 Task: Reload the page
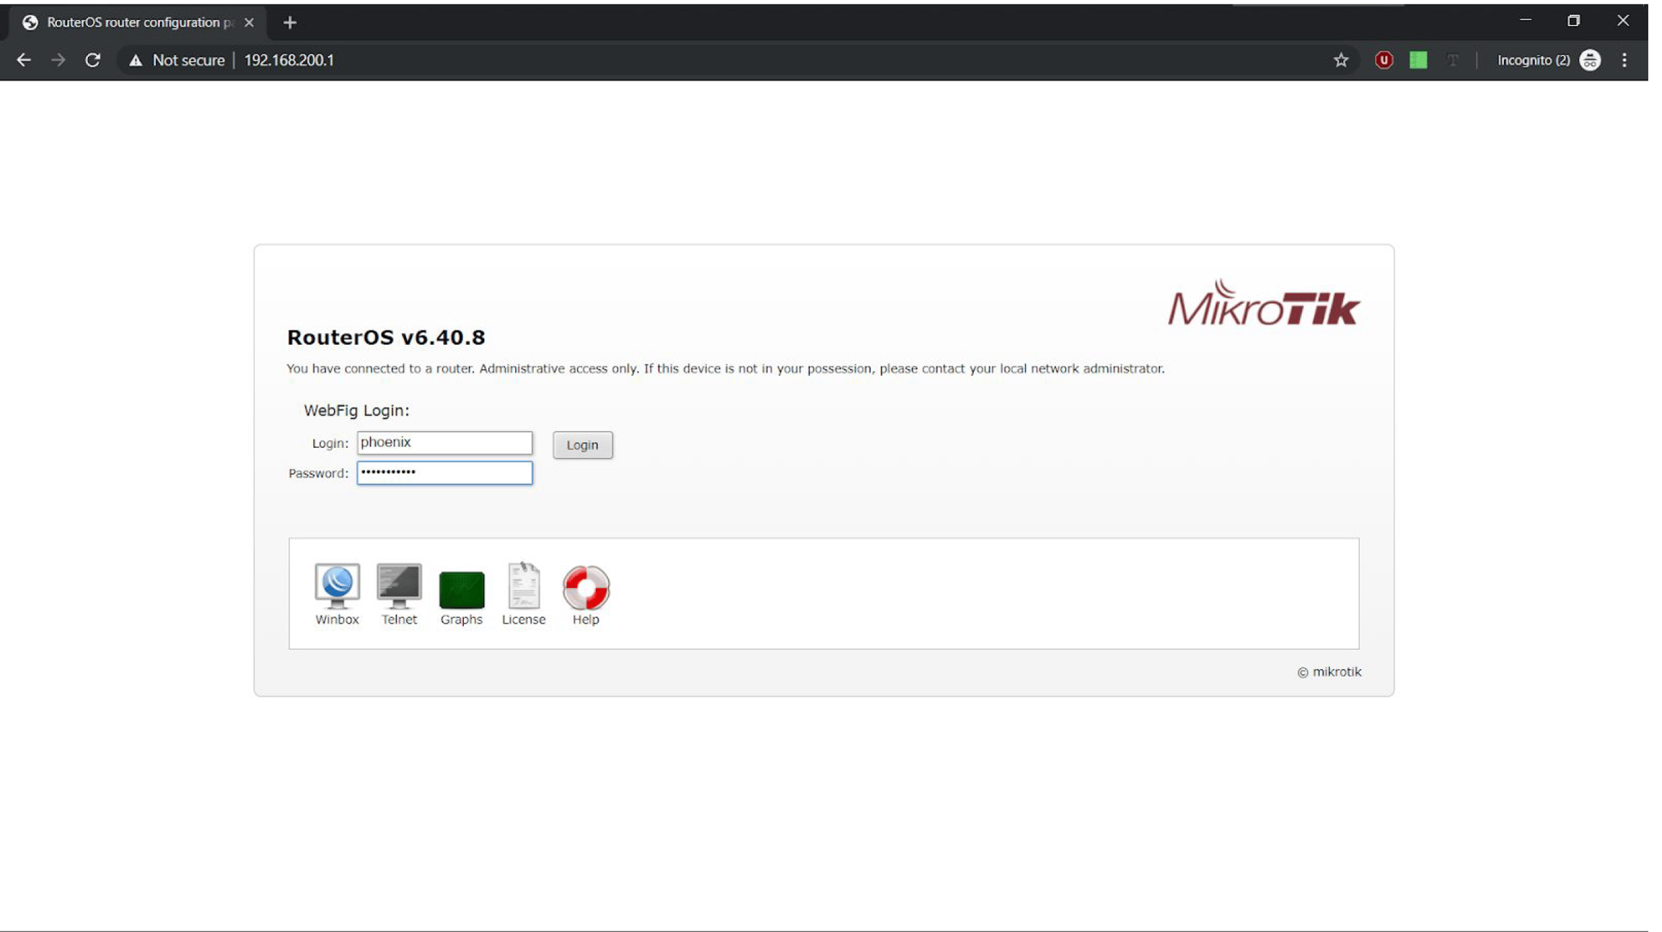click(92, 60)
